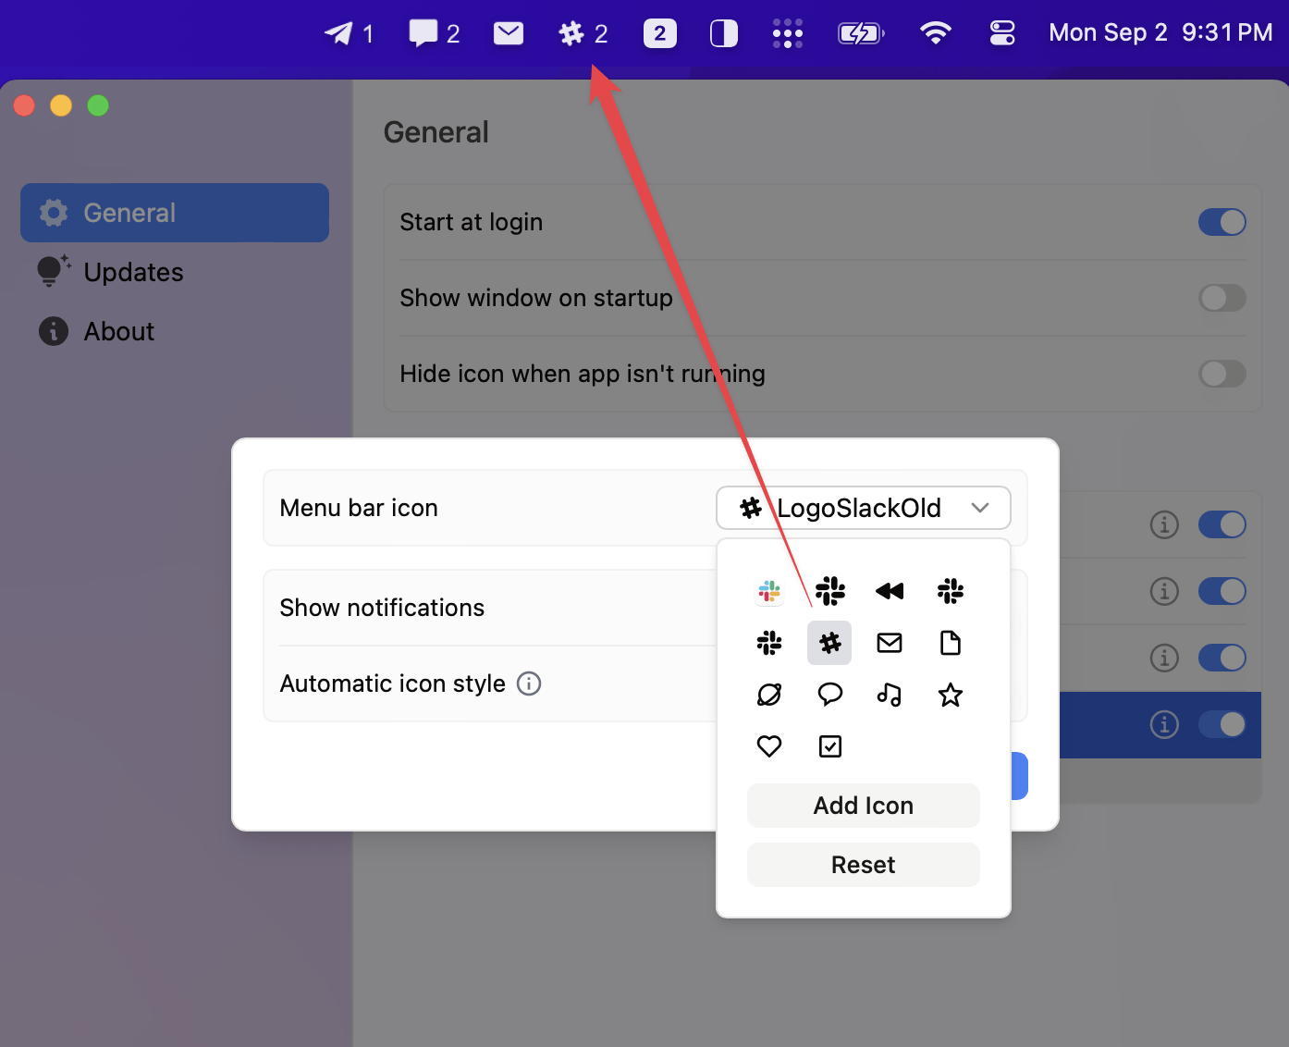Open the LogoSlackOld icon dropdown
The image size is (1289, 1047).
point(864,508)
